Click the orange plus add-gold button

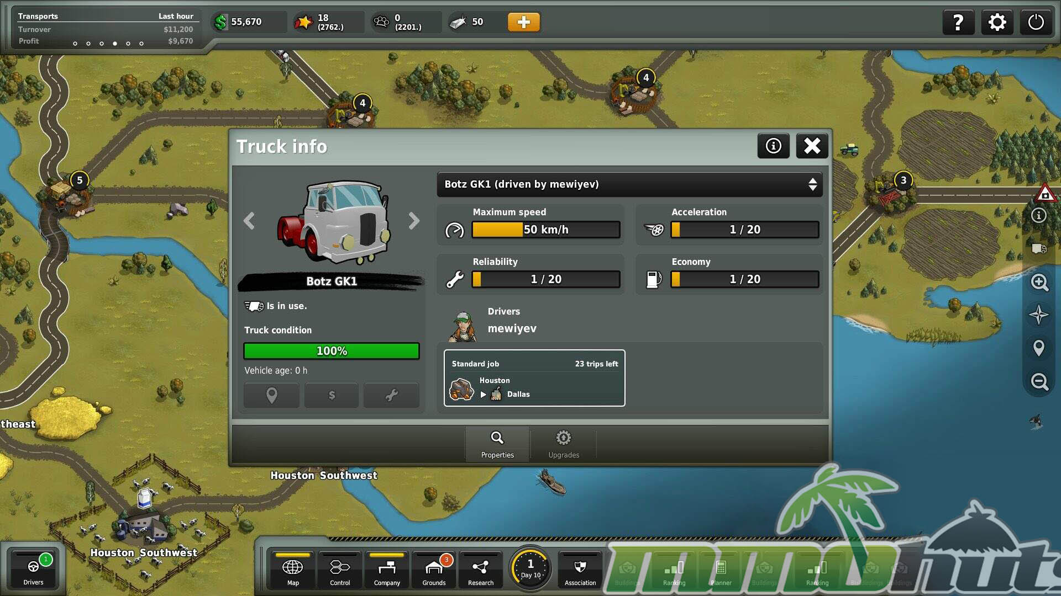(x=523, y=22)
